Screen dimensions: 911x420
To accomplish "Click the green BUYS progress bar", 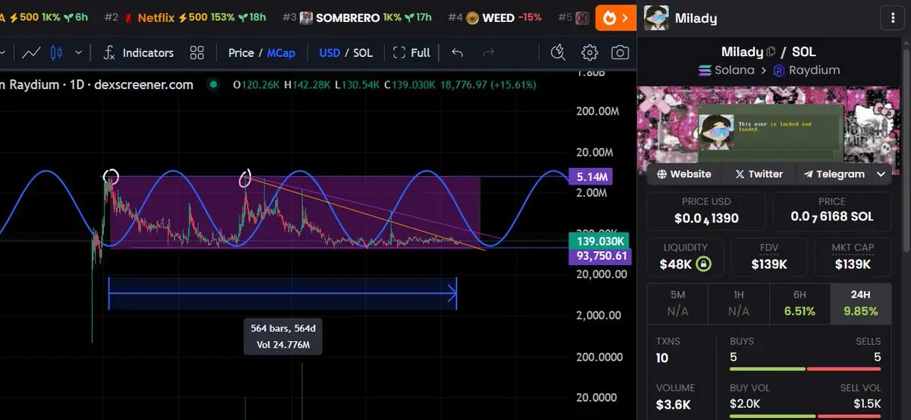I will click(x=767, y=369).
